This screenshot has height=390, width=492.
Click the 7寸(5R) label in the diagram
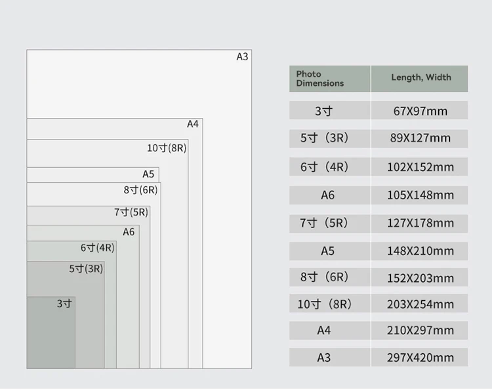pos(131,212)
